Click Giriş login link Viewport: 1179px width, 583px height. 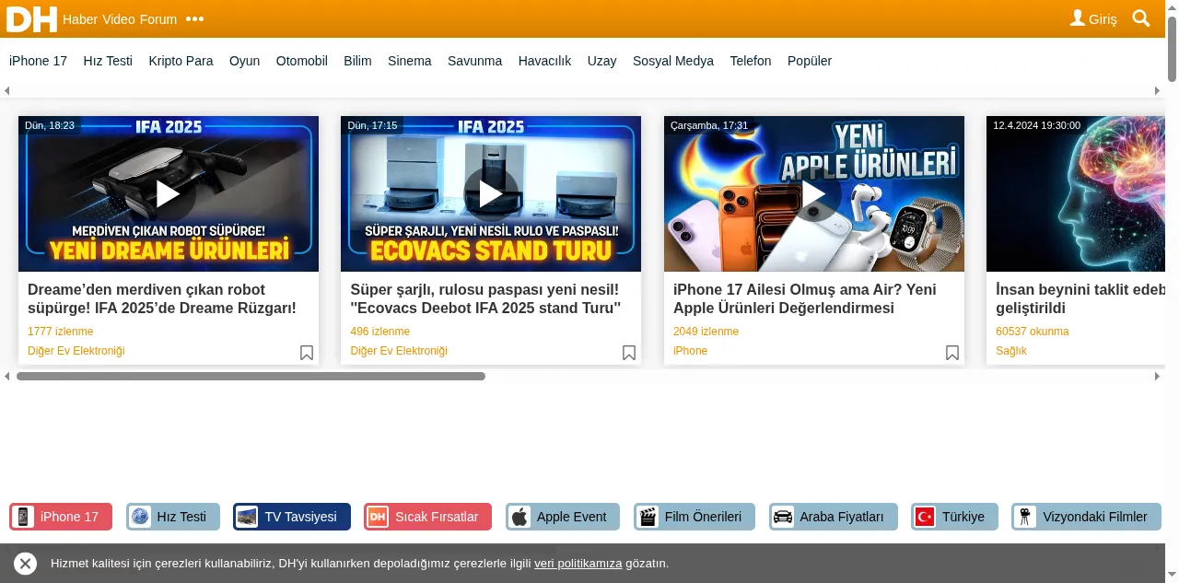point(1103,19)
